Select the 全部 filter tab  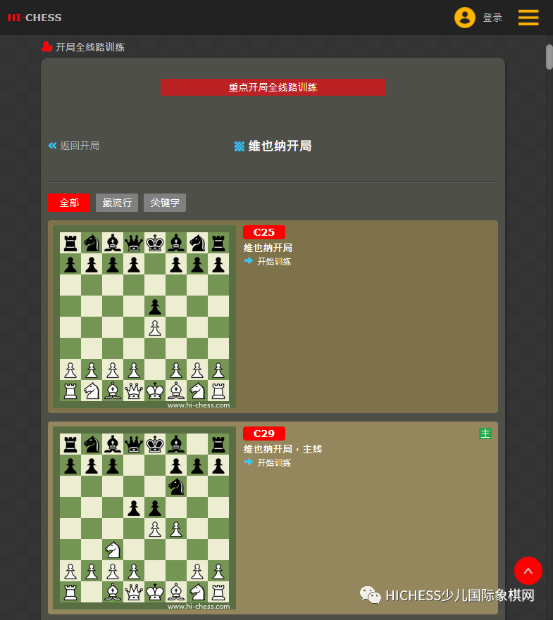coord(69,203)
